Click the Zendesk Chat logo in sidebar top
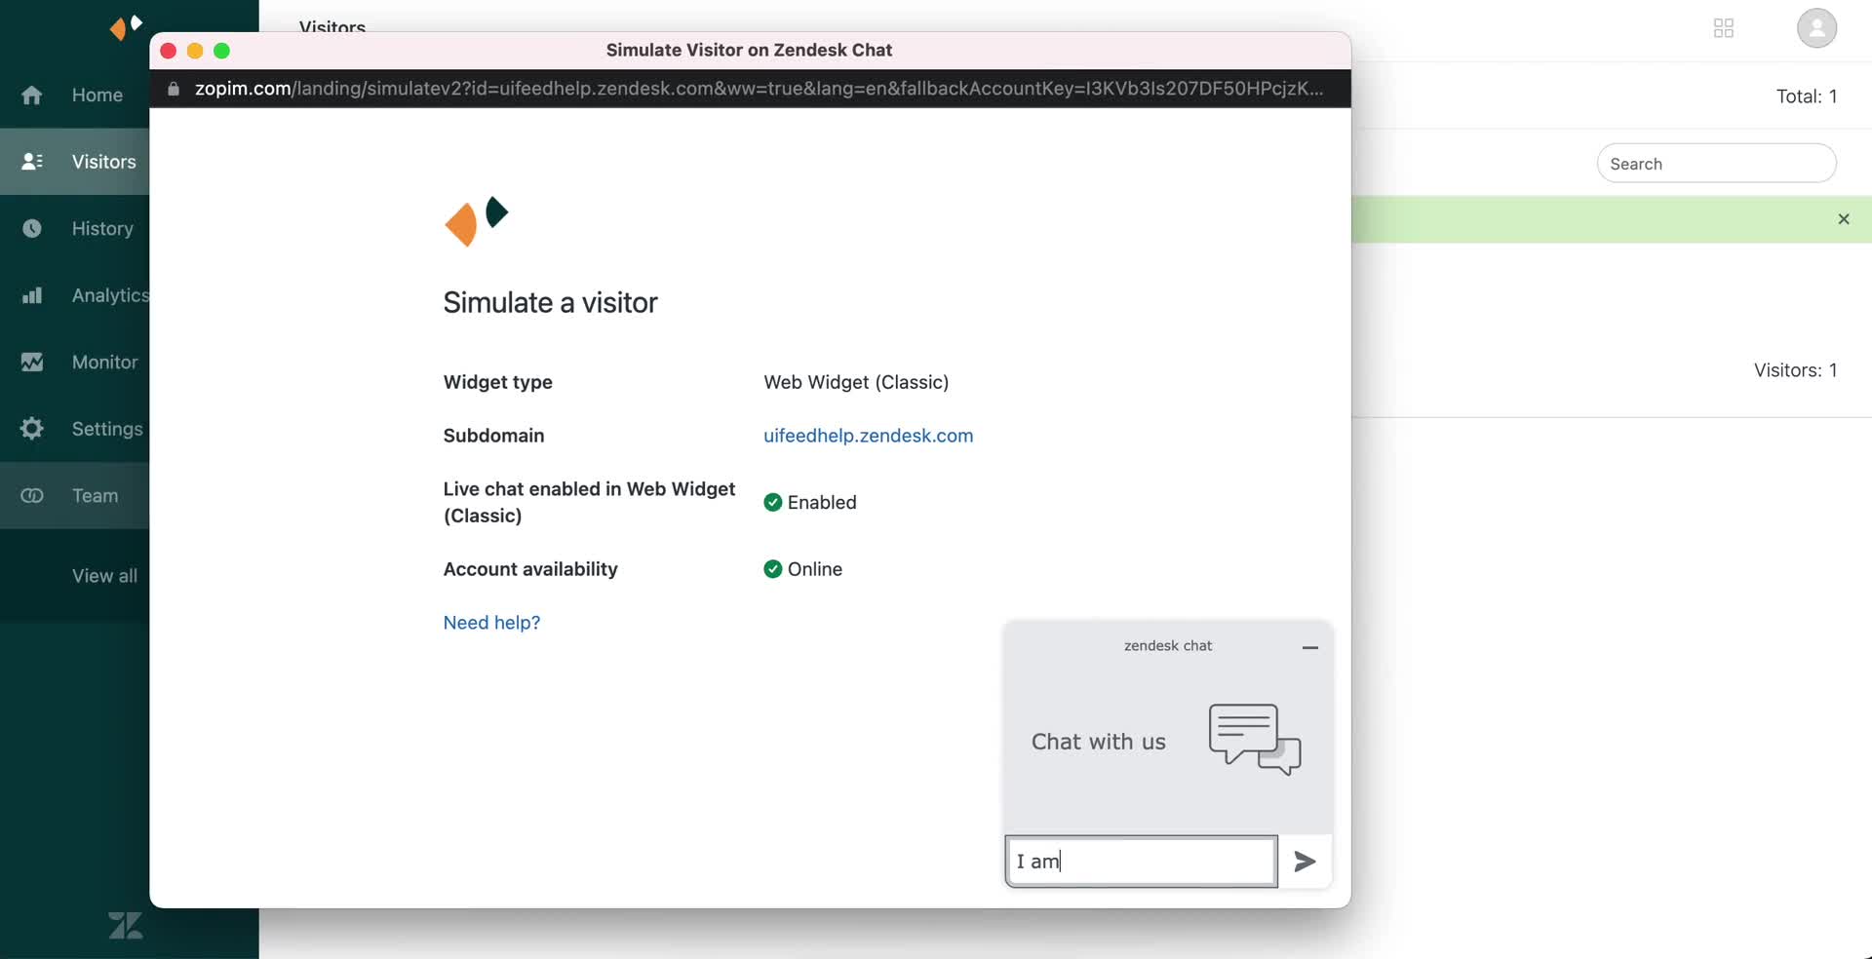The height and width of the screenshot is (959, 1872). point(126,26)
